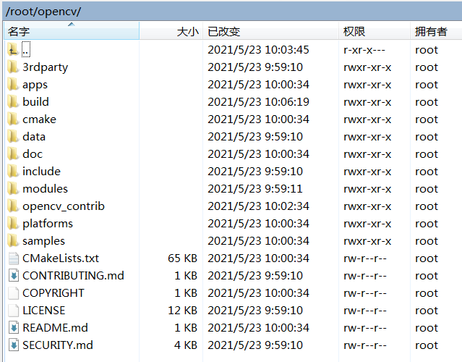
Task: Click the CMakeLists.txt text file icon
Action: [x=13, y=258]
